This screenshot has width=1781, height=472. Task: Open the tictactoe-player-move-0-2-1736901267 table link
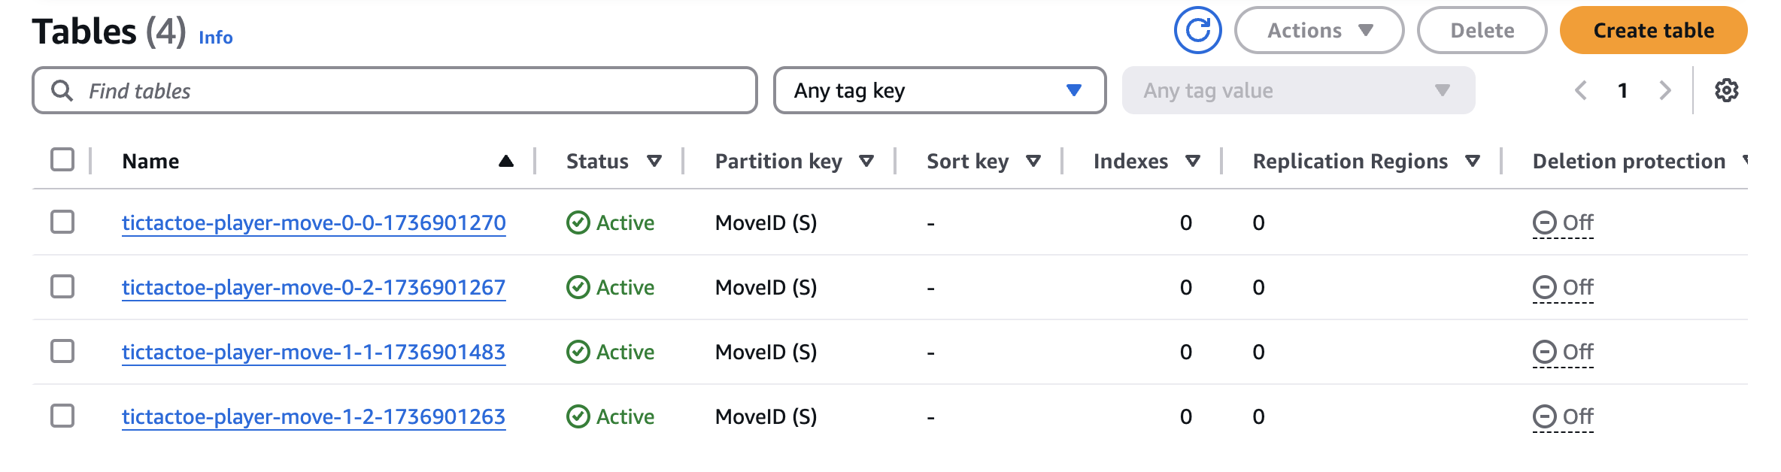(x=313, y=287)
